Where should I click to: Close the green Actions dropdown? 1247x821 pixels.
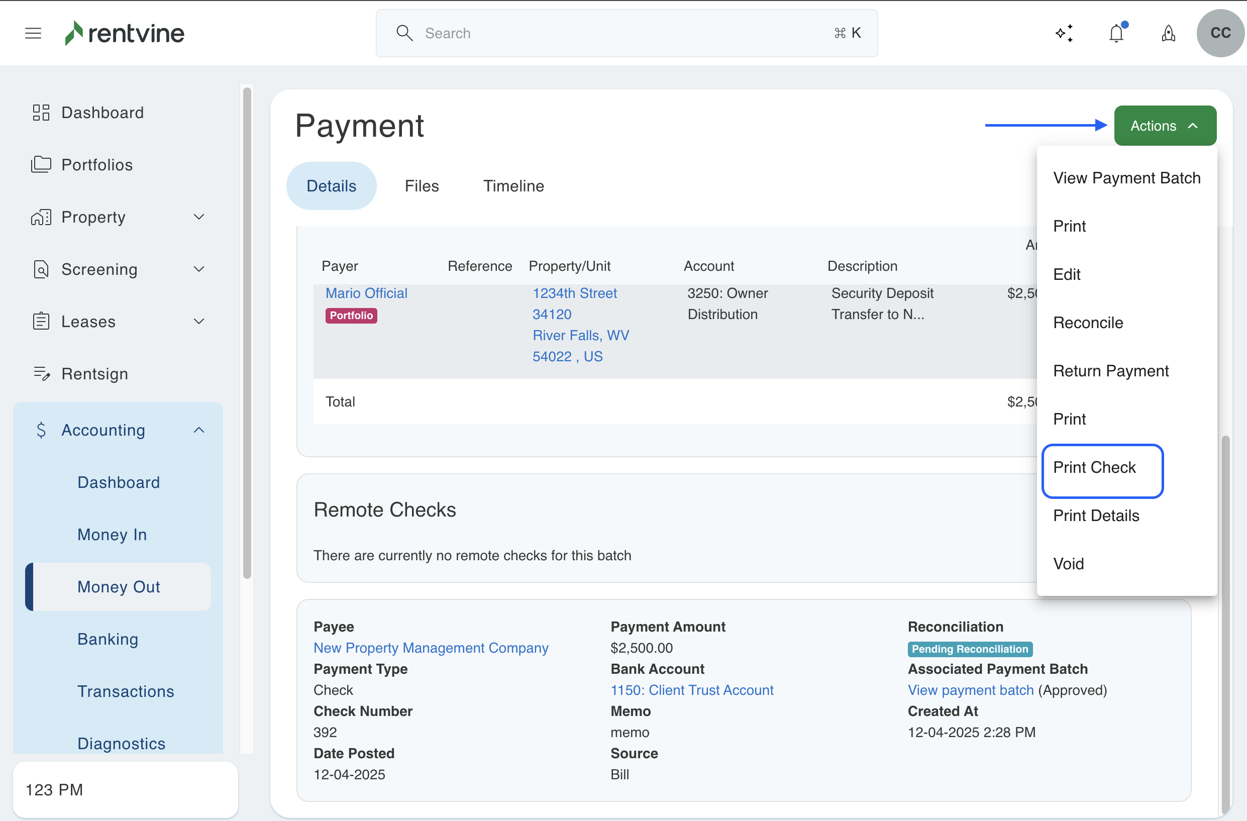point(1165,126)
